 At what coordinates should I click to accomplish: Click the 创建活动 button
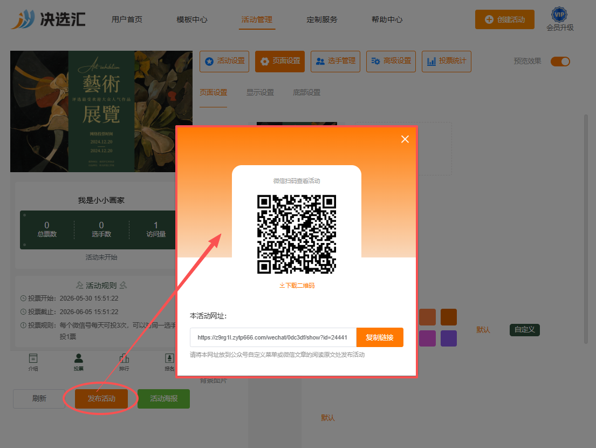tap(505, 19)
